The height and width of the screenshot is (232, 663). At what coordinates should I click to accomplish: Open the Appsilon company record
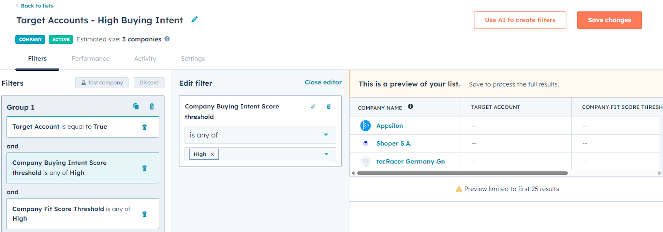[x=390, y=126]
